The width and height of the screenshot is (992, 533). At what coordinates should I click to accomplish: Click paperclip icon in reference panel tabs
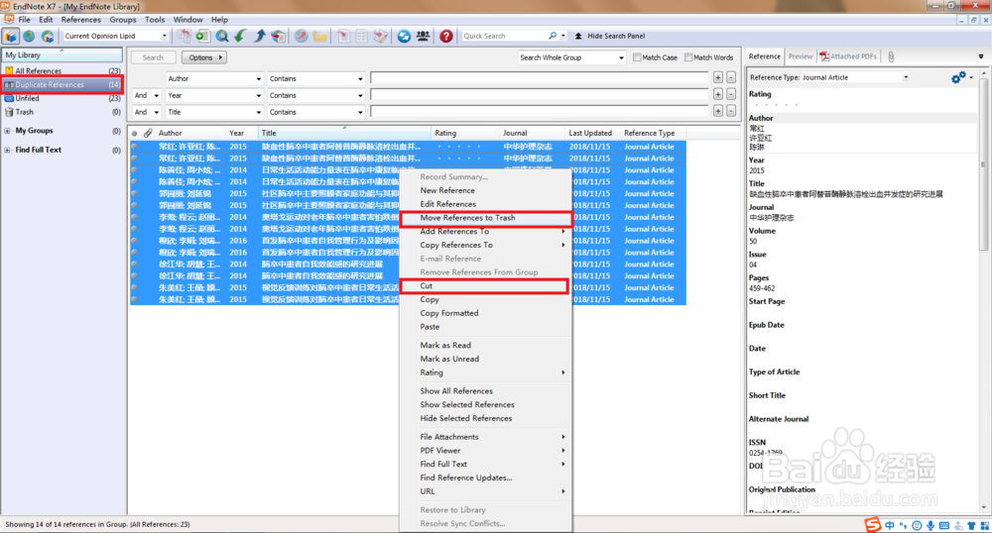[x=891, y=56]
